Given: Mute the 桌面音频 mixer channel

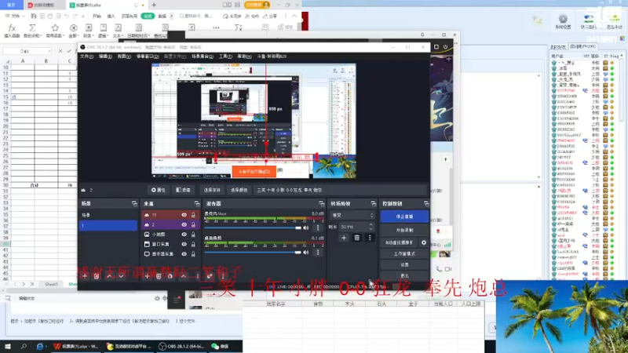Looking at the screenshot, I should [x=306, y=252].
